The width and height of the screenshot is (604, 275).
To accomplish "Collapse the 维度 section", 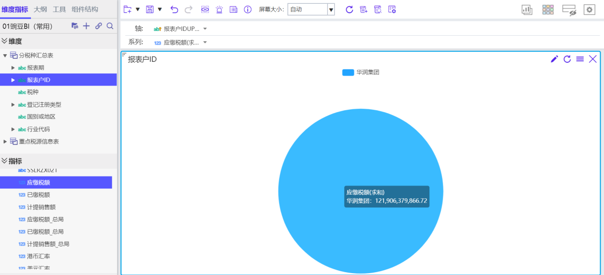I will pyautogui.click(x=4, y=41).
